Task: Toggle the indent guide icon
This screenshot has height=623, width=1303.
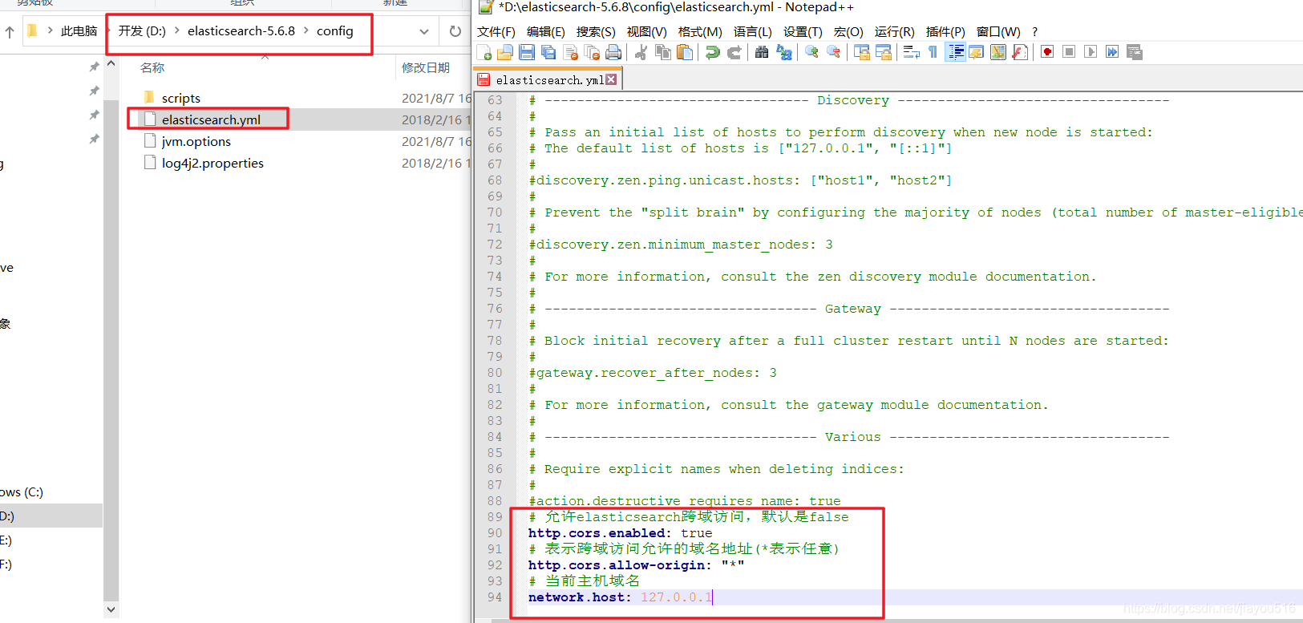Action: click(x=955, y=52)
